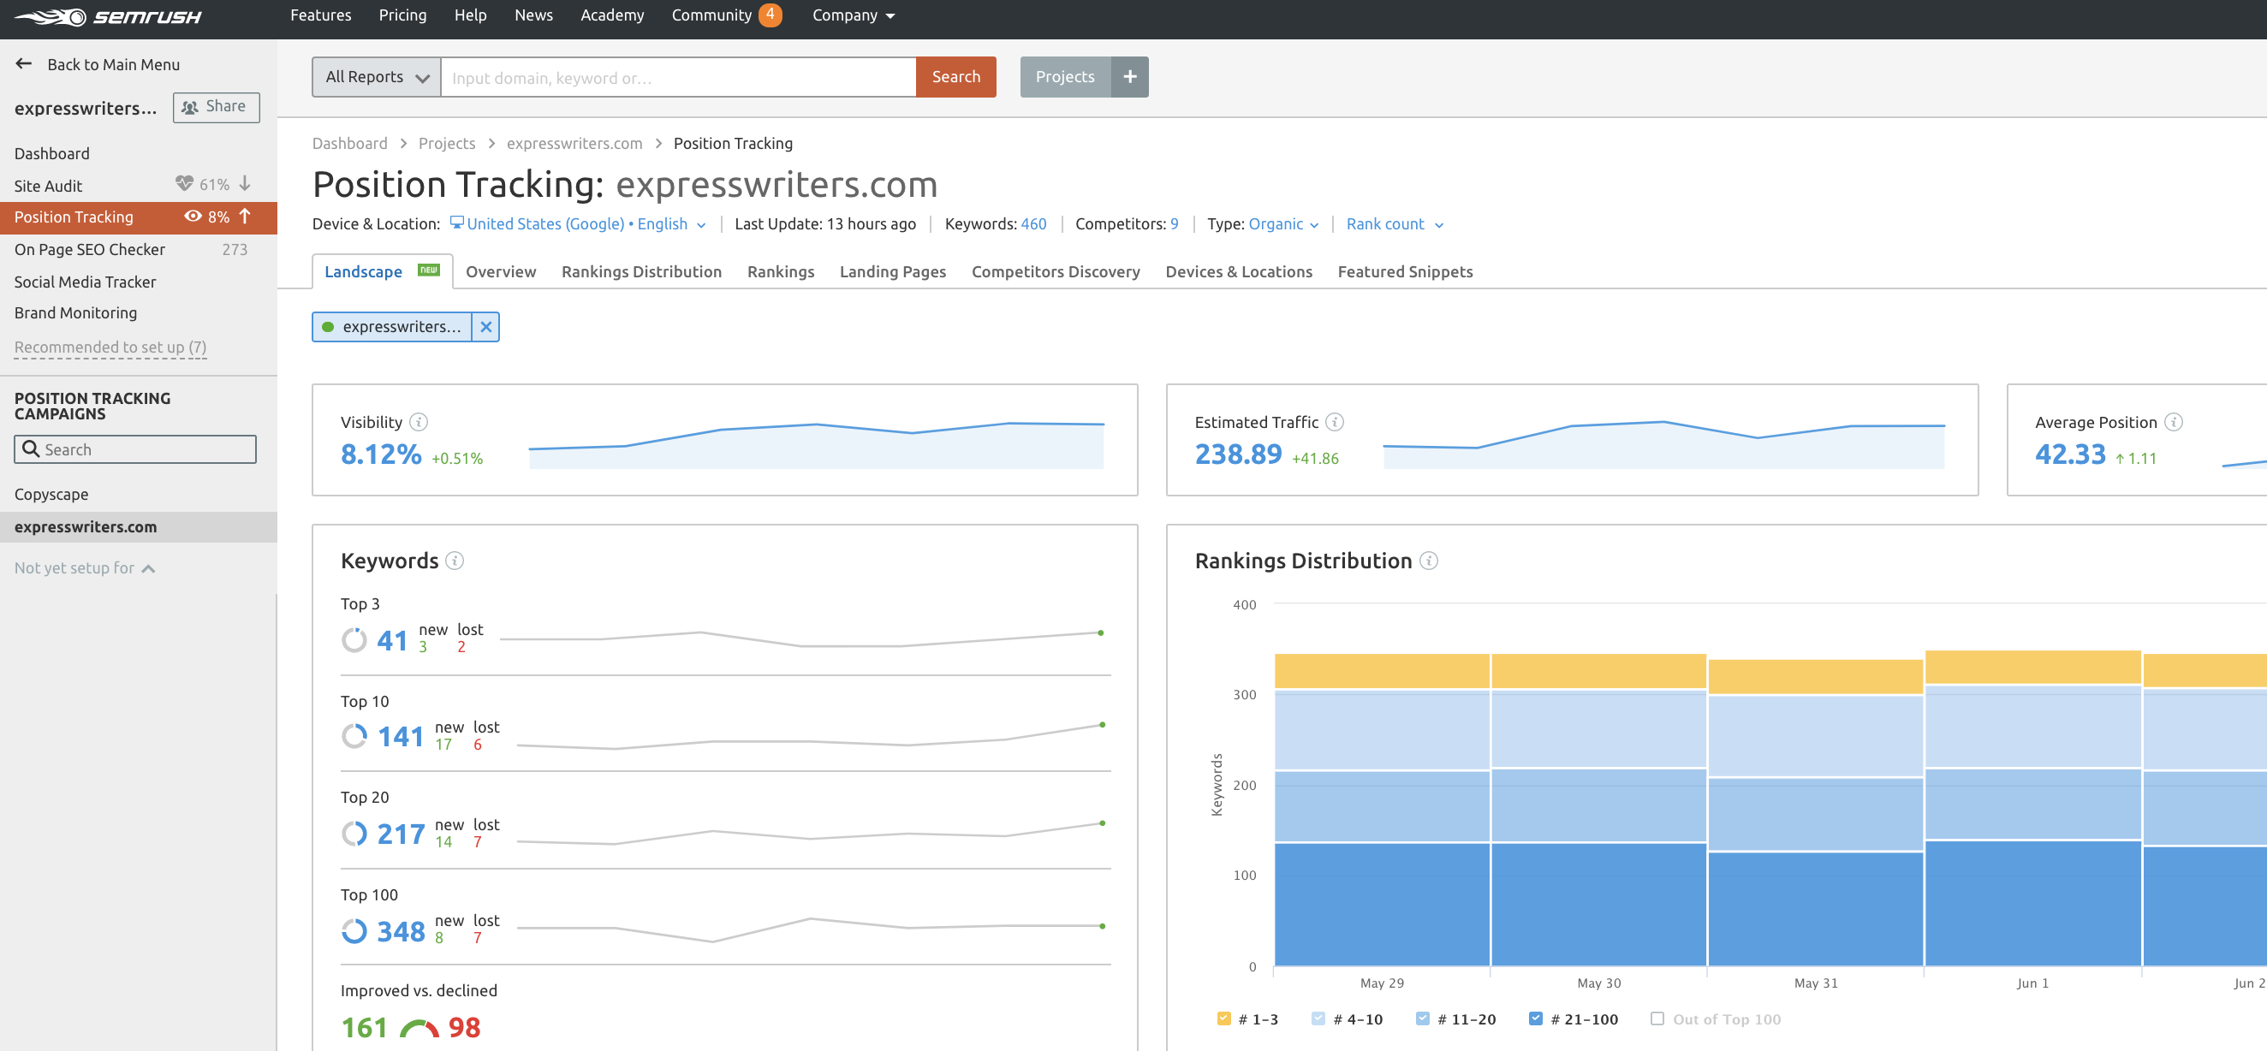Click the Estimated Traffic info icon
The image size is (2267, 1051).
pyautogui.click(x=1334, y=422)
